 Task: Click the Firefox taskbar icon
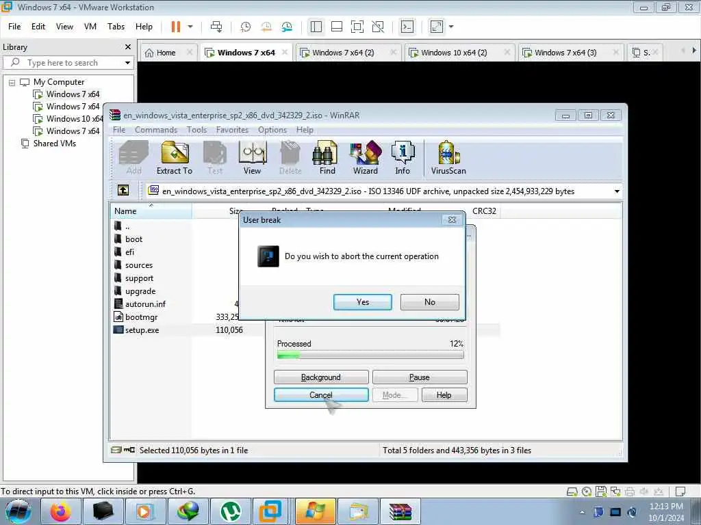tap(60, 511)
